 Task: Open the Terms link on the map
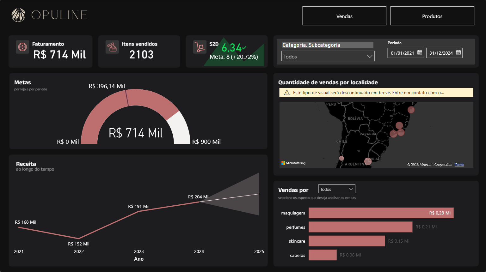point(459,165)
